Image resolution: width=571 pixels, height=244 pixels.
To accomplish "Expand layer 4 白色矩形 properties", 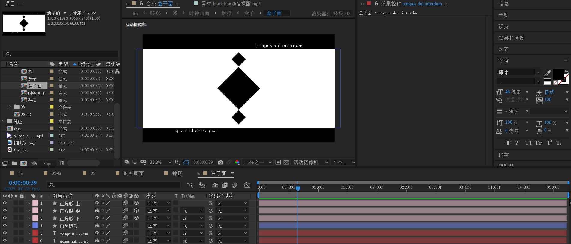I will (x=29, y=226).
